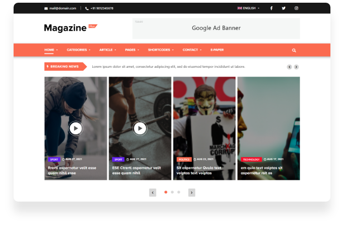Expand the PAGES menu
This screenshot has width=344, height=226.
click(132, 50)
